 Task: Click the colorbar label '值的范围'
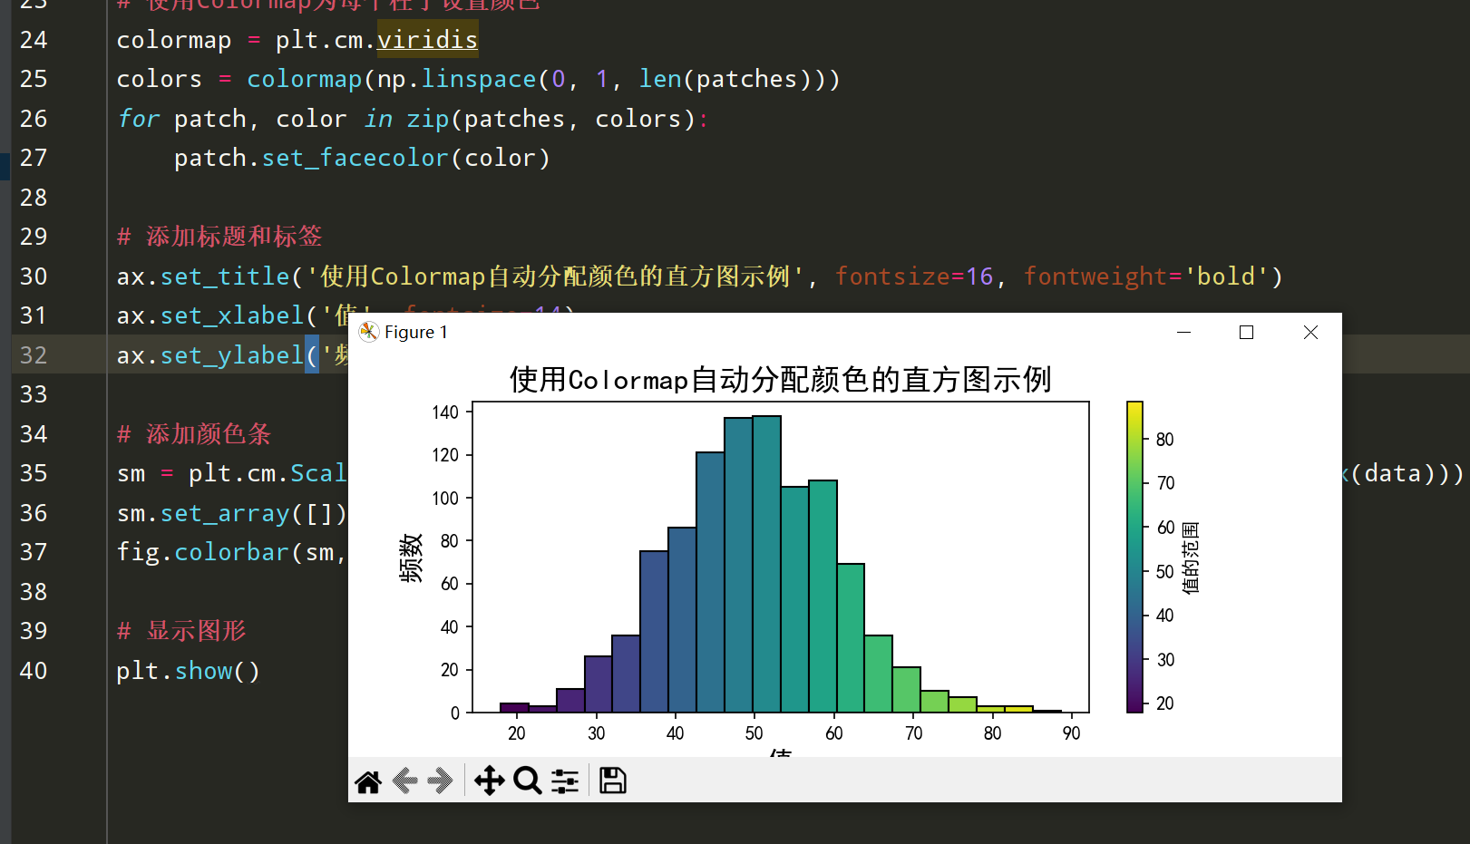click(1191, 558)
